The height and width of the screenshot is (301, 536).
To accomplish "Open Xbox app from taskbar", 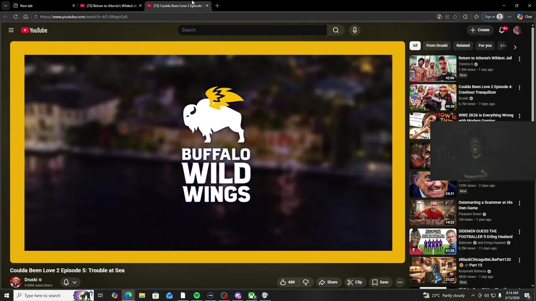I will (x=252, y=296).
